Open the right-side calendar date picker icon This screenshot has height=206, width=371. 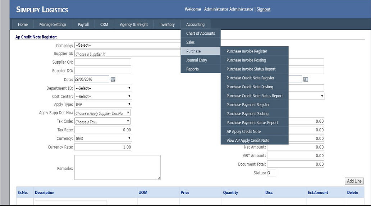coord(306,79)
